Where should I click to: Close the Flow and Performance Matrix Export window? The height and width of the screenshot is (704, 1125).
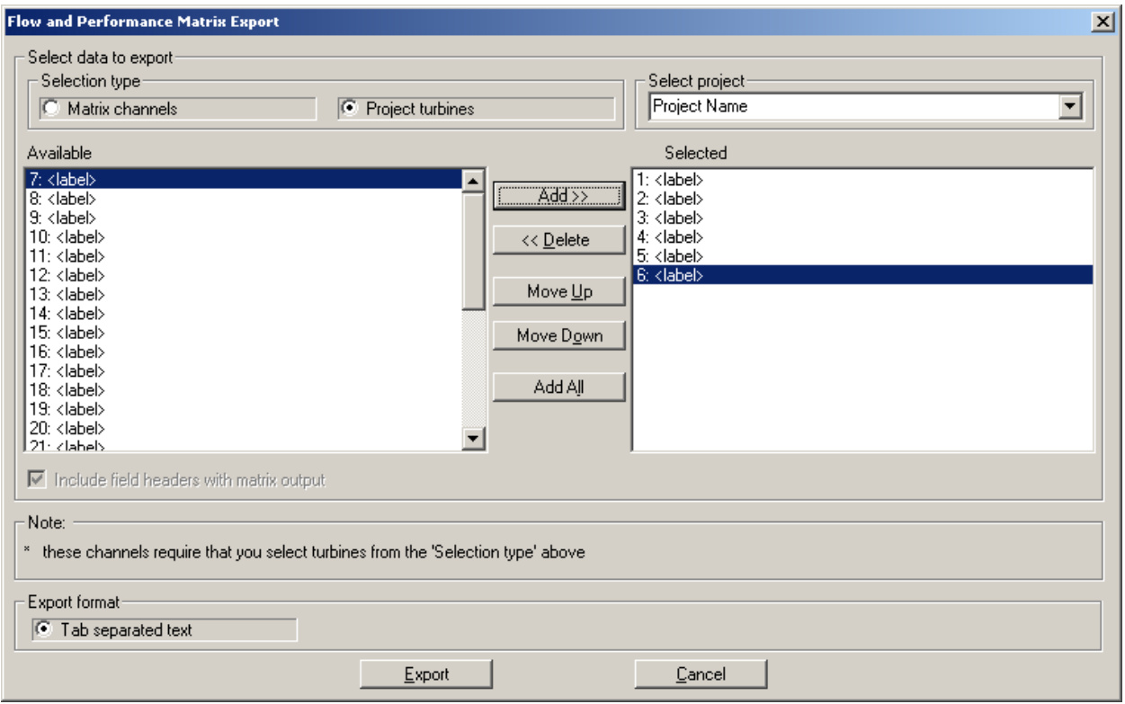pos(1108,22)
